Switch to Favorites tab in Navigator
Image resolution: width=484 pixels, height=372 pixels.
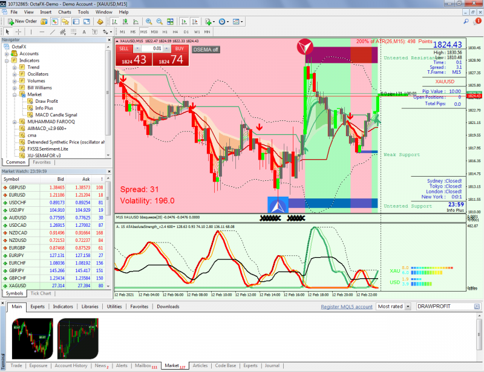coord(41,162)
